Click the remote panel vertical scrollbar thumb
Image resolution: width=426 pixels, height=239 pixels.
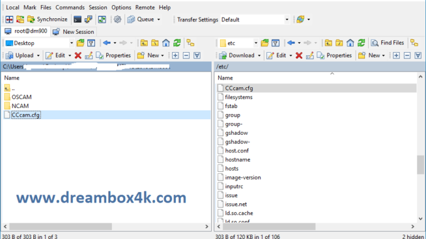point(420,165)
